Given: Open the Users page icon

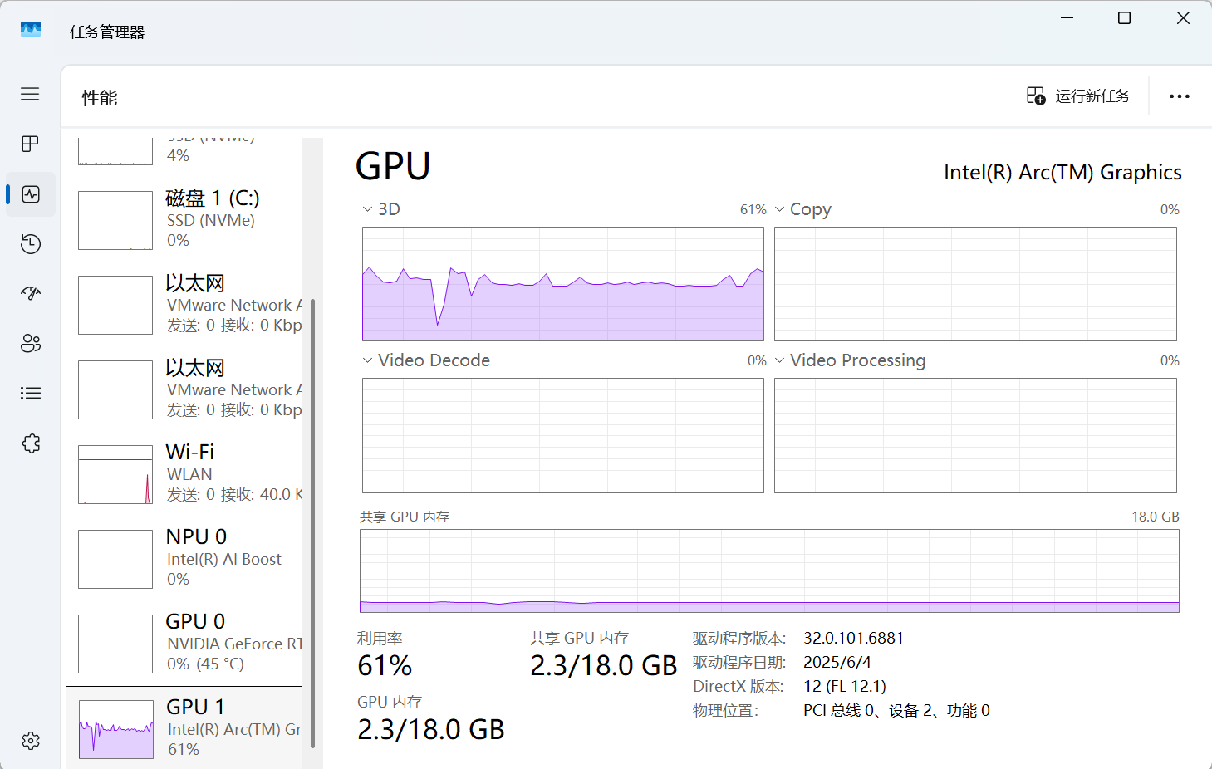Looking at the screenshot, I should coord(30,343).
